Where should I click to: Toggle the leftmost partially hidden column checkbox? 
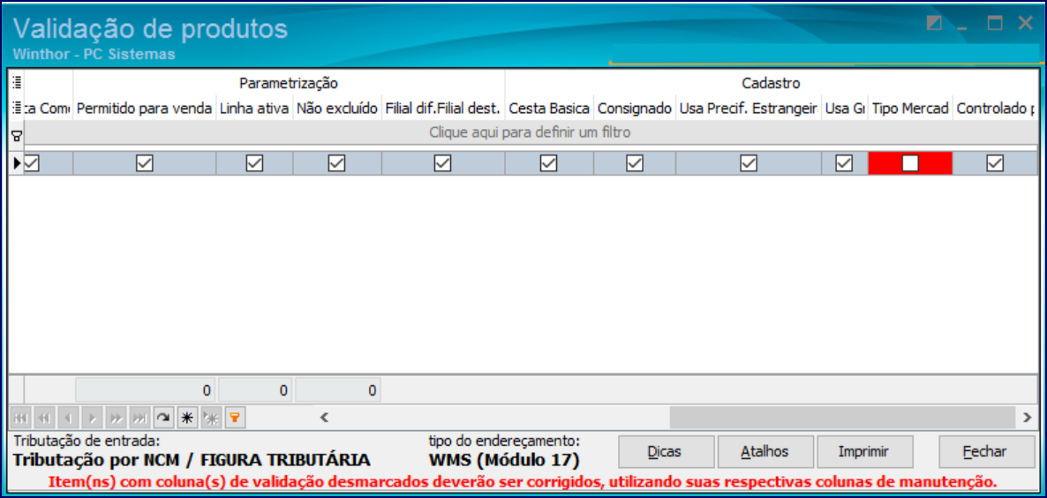point(32,163)
